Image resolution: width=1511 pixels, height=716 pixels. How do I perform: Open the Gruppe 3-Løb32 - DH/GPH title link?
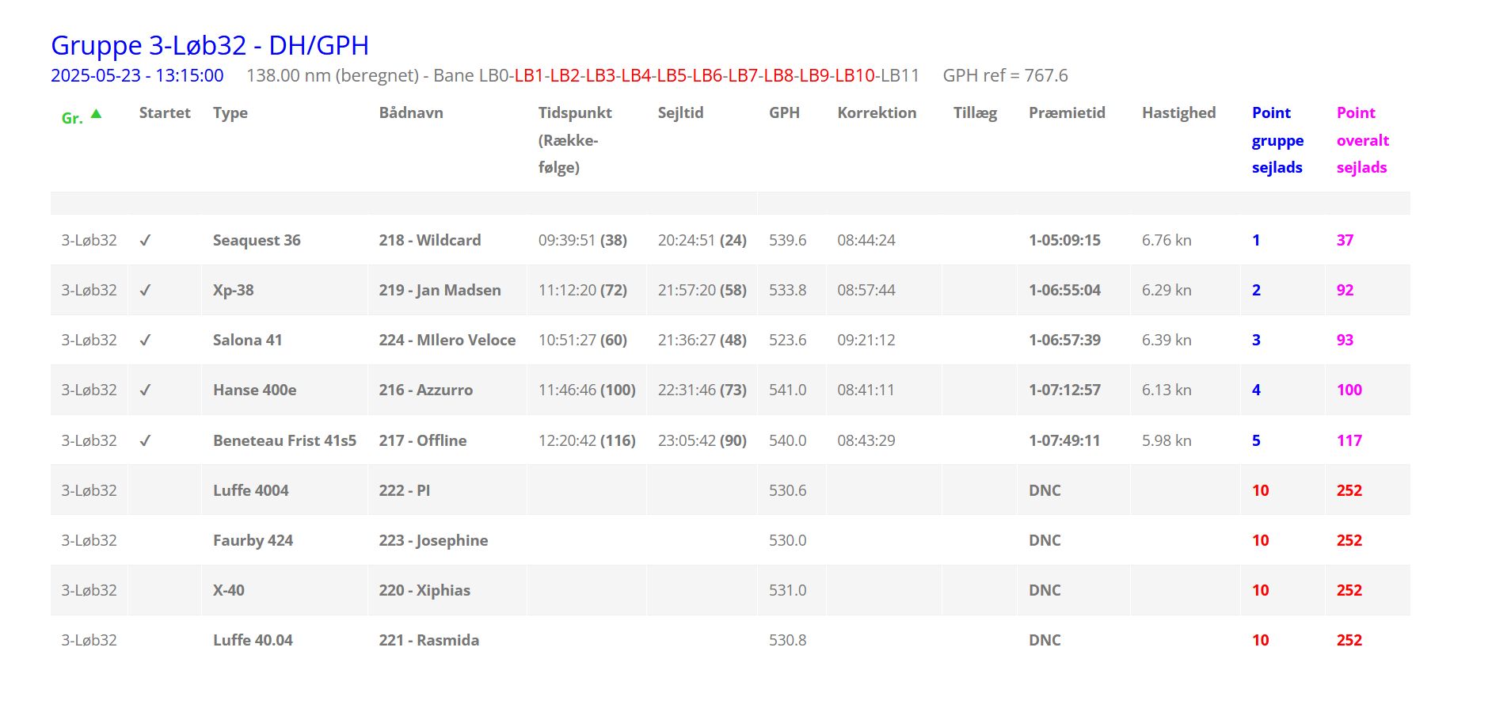point(210,45)
